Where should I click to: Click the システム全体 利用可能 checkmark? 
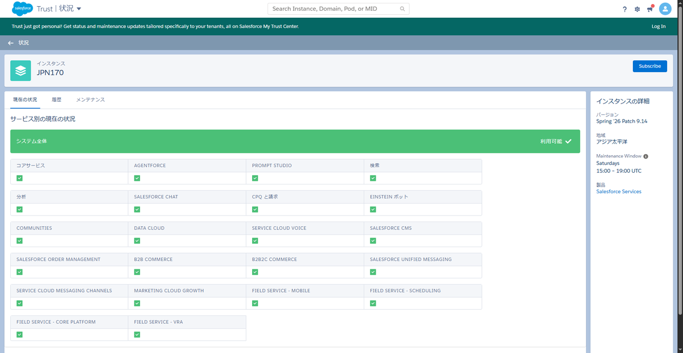pyautogui.click(x=568, y=141)
